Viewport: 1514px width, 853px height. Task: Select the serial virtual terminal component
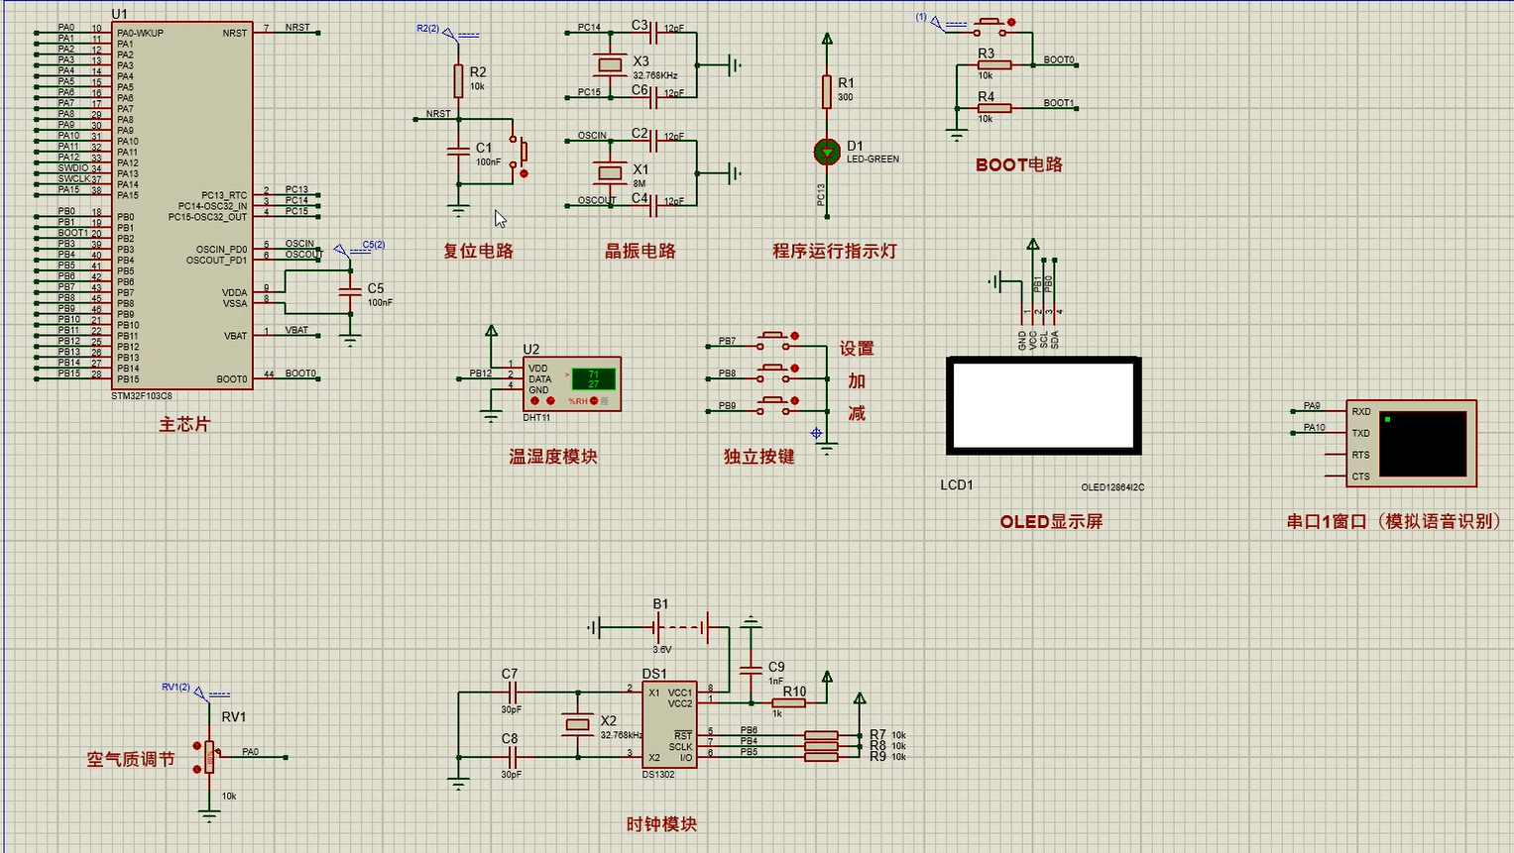(x=1411, y=443)
